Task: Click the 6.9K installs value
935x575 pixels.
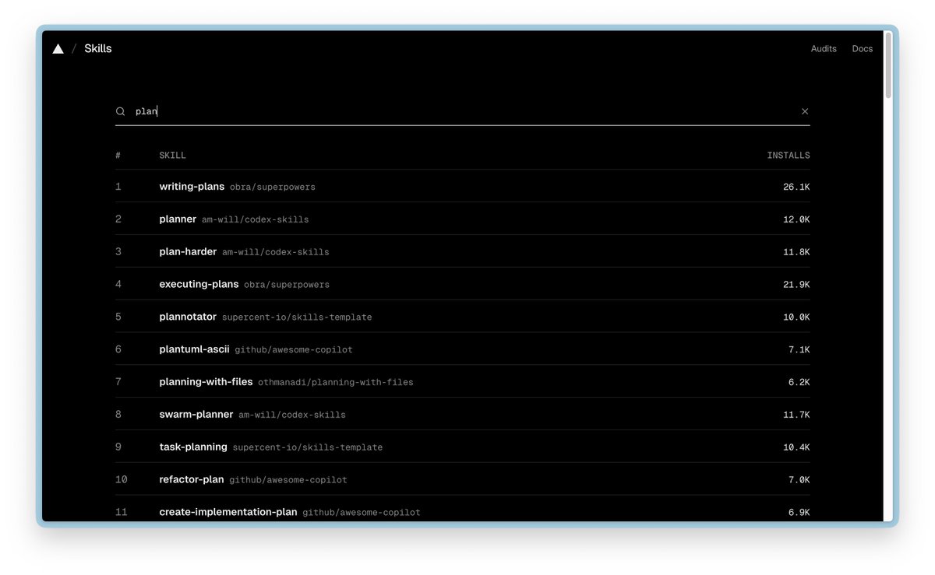Action: coord(799,514)
